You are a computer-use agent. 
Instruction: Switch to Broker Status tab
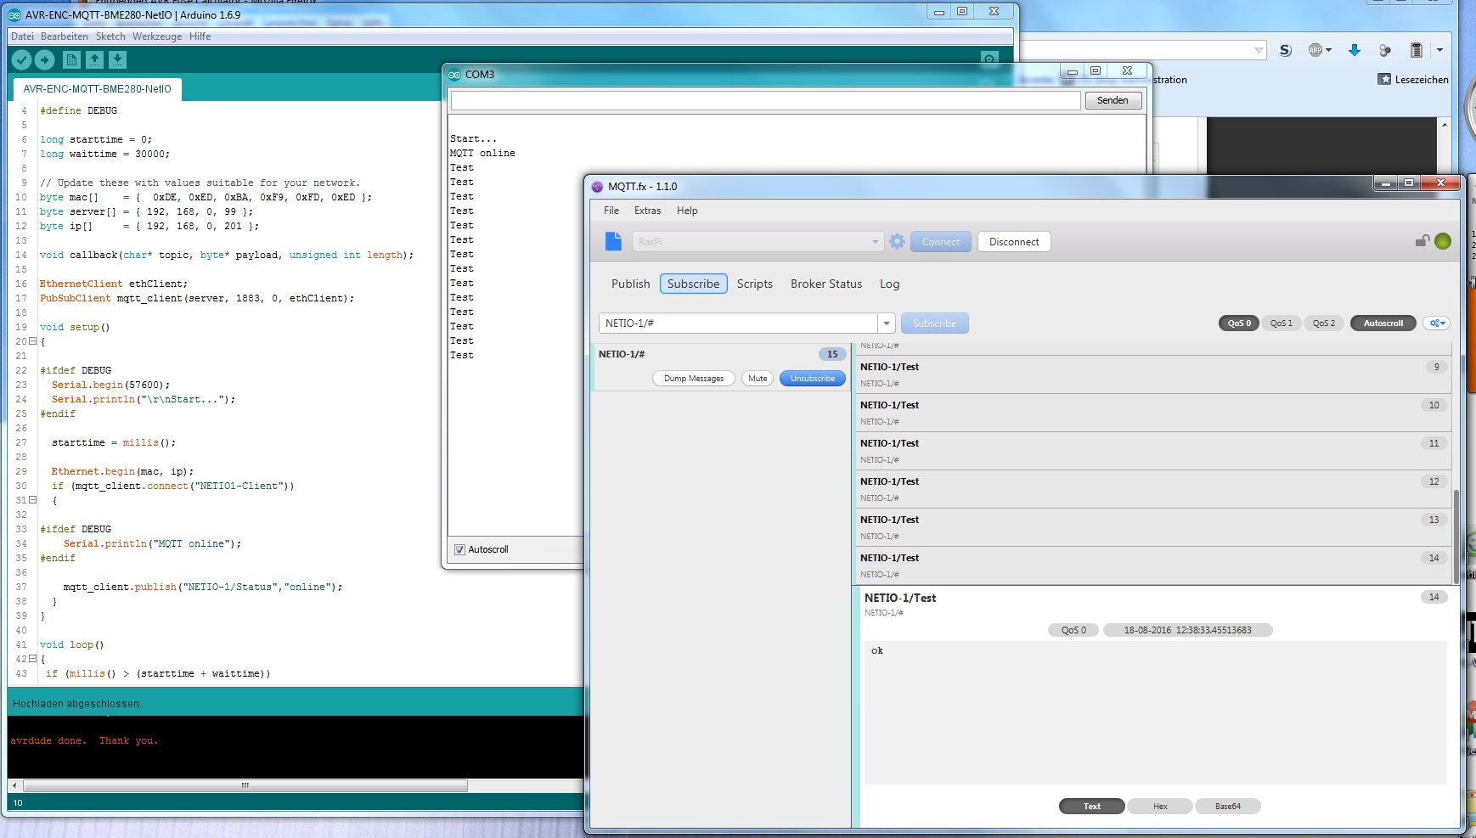coord(826,284)
